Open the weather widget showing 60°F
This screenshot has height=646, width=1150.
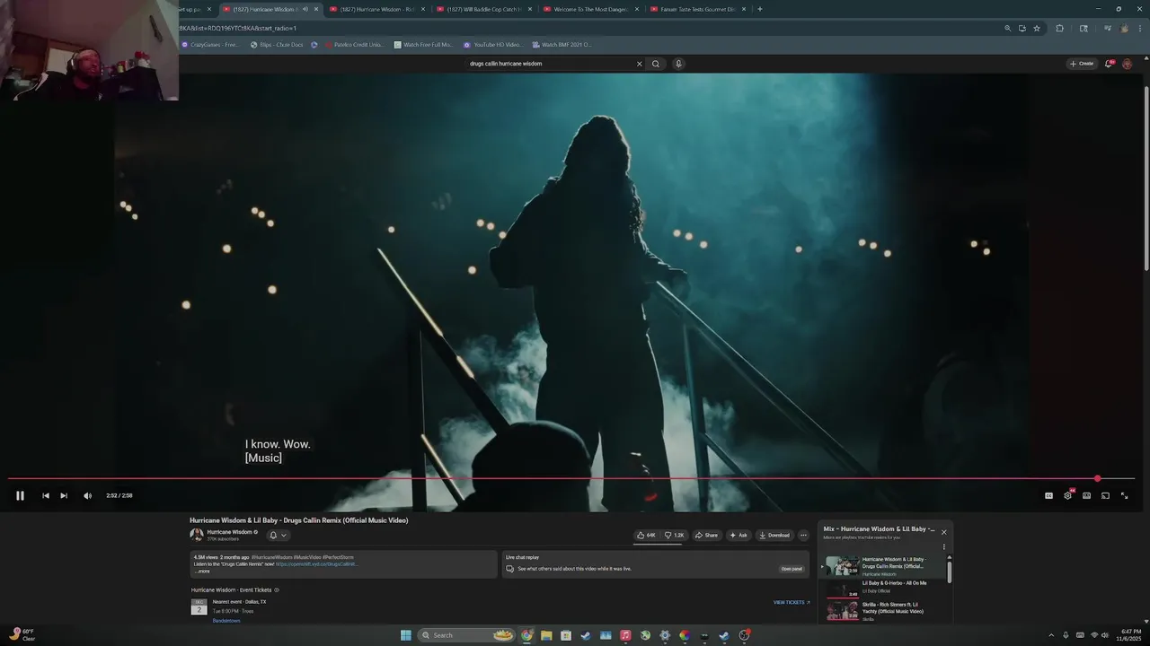point(22,635)
